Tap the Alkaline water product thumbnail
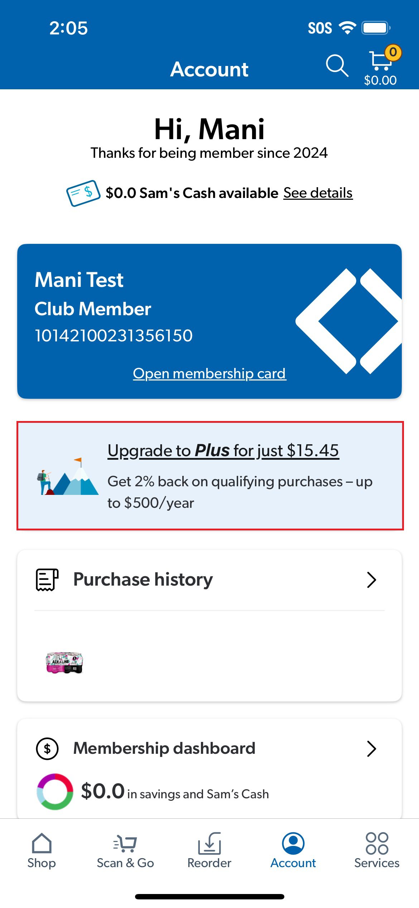 [x=64, y=662]
